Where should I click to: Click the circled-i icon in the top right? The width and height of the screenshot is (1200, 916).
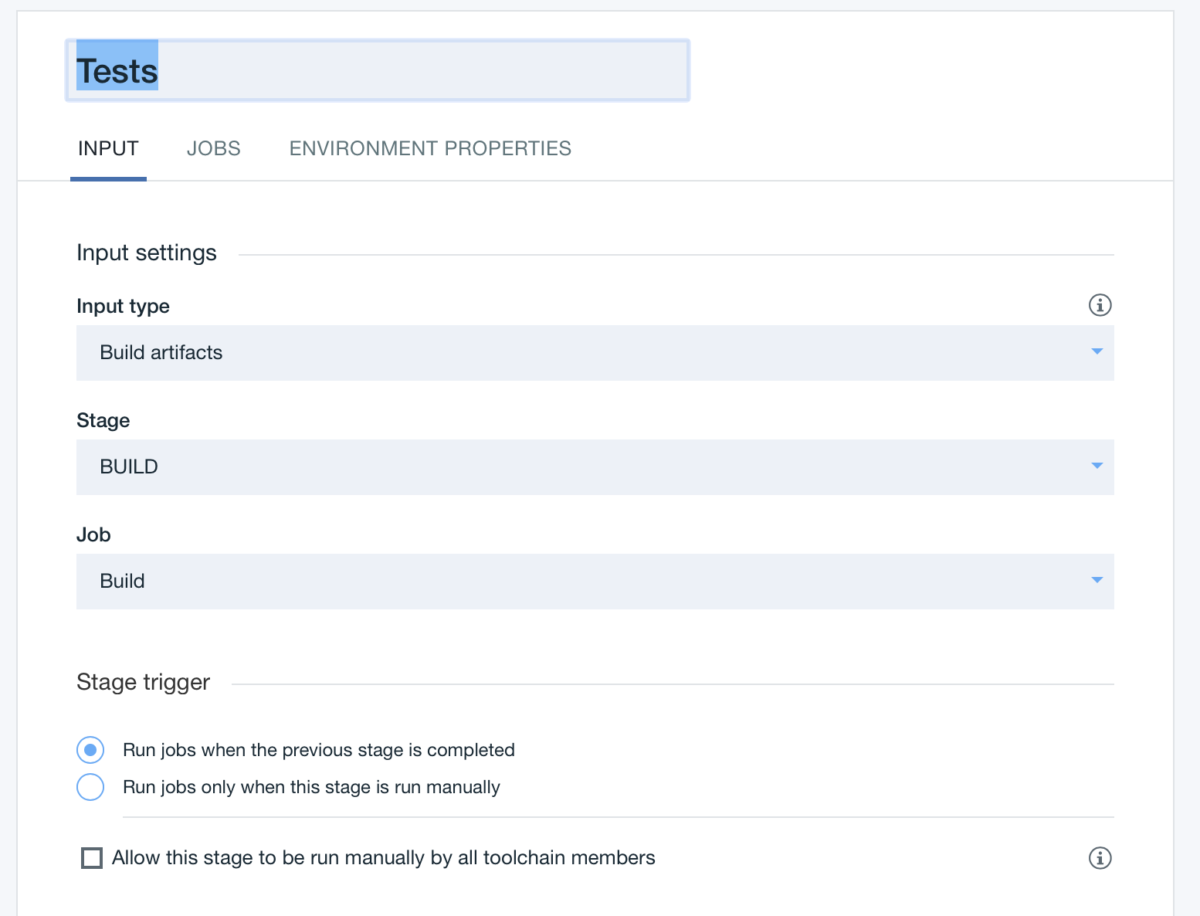pos(1100,305)
